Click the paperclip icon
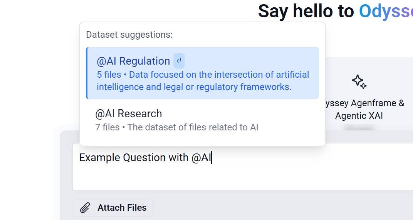The height and width of the screenshot is (220, 413). pos(85,208)
